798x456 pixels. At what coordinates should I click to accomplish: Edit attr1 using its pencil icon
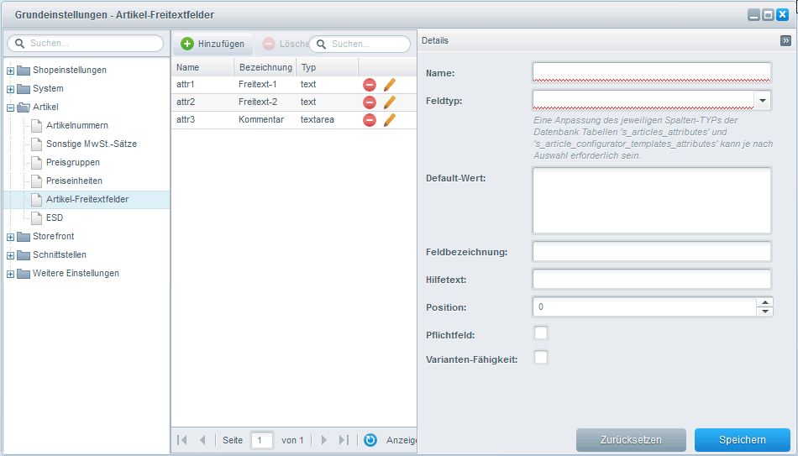[x=390, y=85]
